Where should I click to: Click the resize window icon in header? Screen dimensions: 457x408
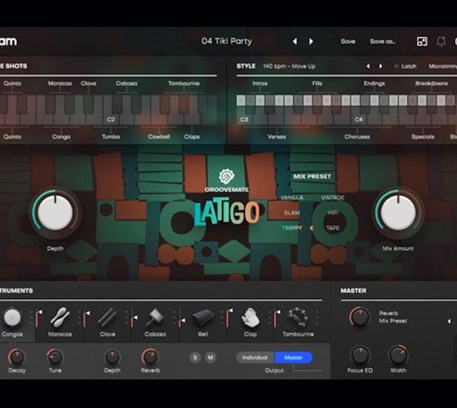coord(422,42)
